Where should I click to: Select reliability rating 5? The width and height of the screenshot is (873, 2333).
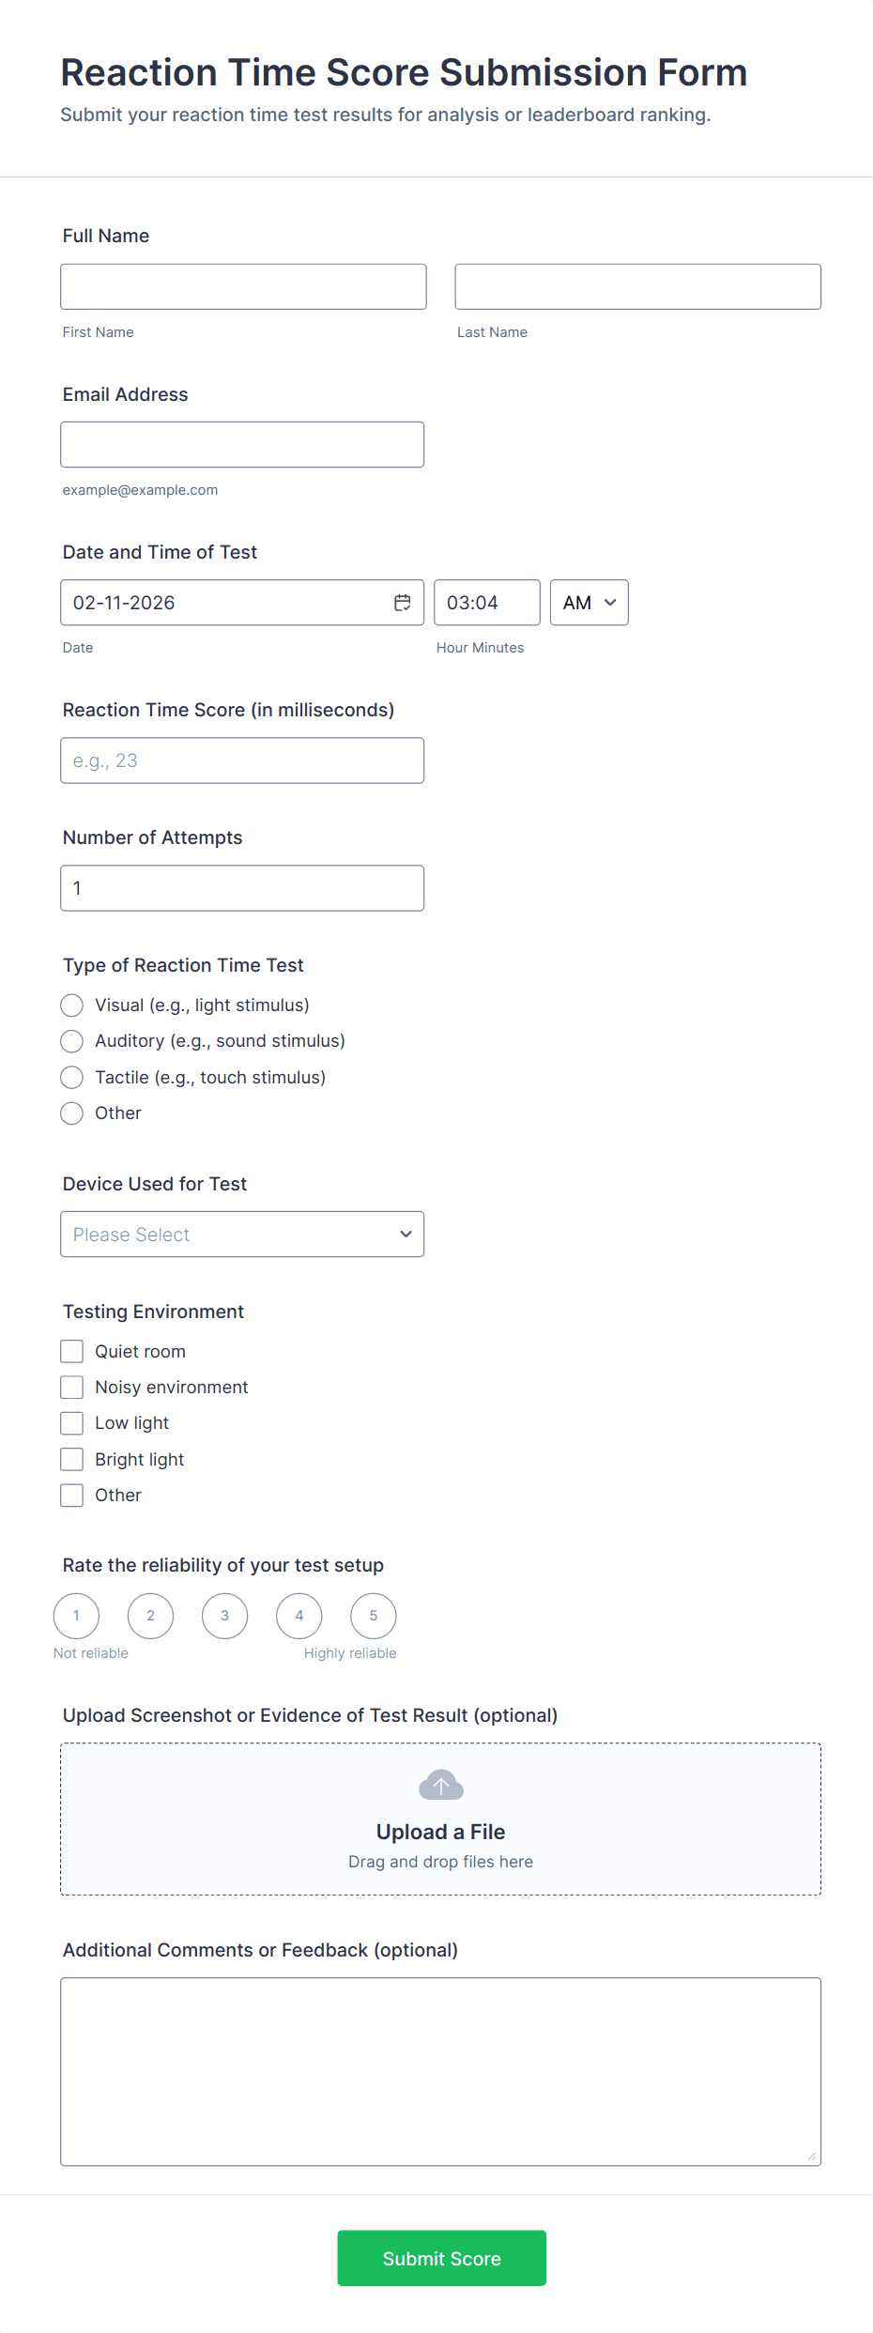point(374,1616)
